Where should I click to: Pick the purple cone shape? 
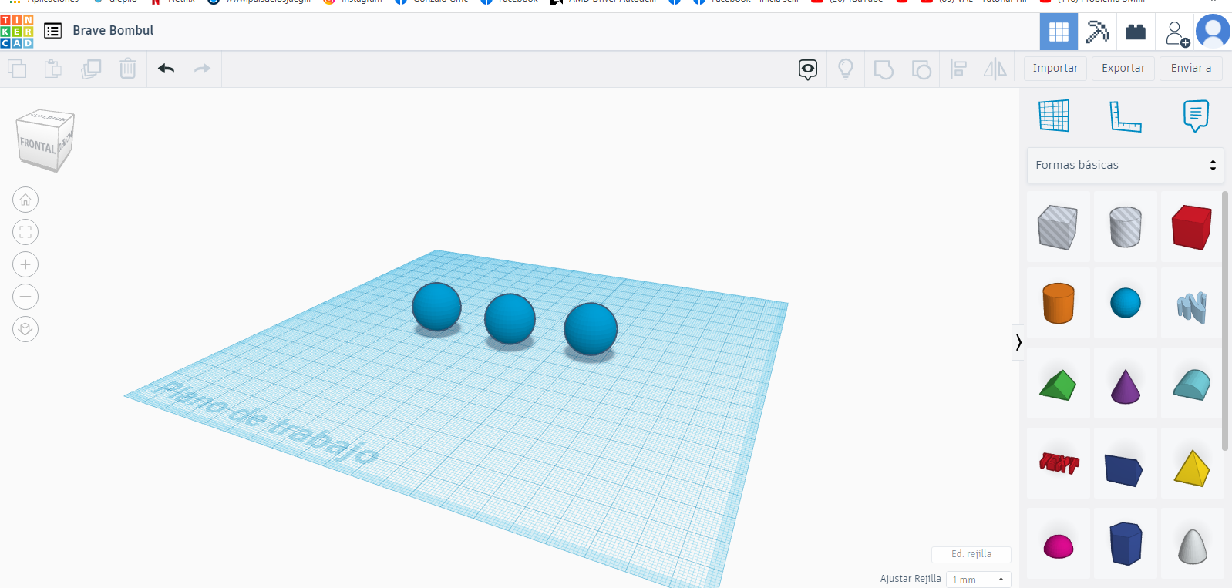click(x=1126, y=385)
